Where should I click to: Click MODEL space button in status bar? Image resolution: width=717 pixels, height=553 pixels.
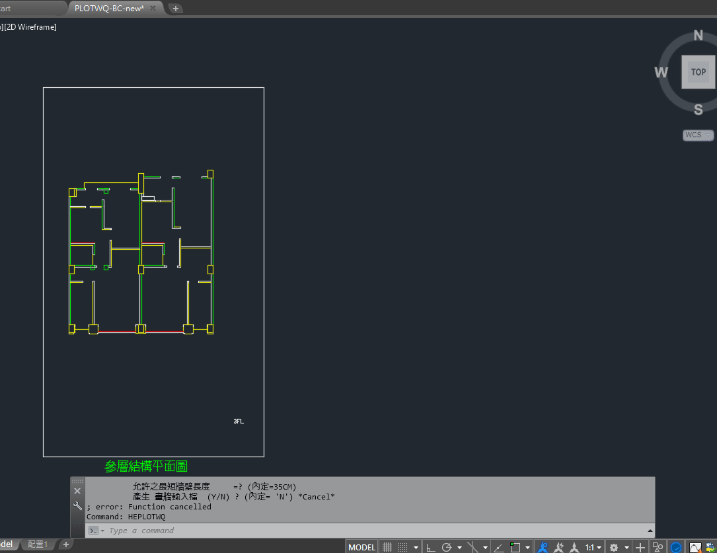[x=361, y=547]
